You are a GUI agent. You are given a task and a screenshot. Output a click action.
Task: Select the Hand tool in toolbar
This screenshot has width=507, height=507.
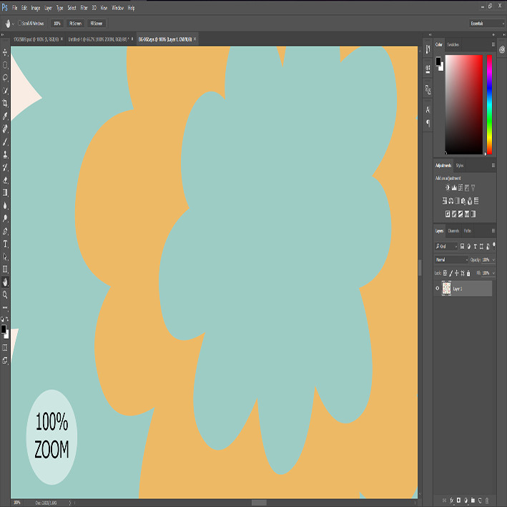pyautogui.click(x=5, y=282)
